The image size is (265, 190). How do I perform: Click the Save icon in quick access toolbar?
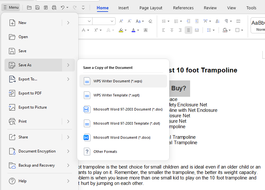(37, 7)
